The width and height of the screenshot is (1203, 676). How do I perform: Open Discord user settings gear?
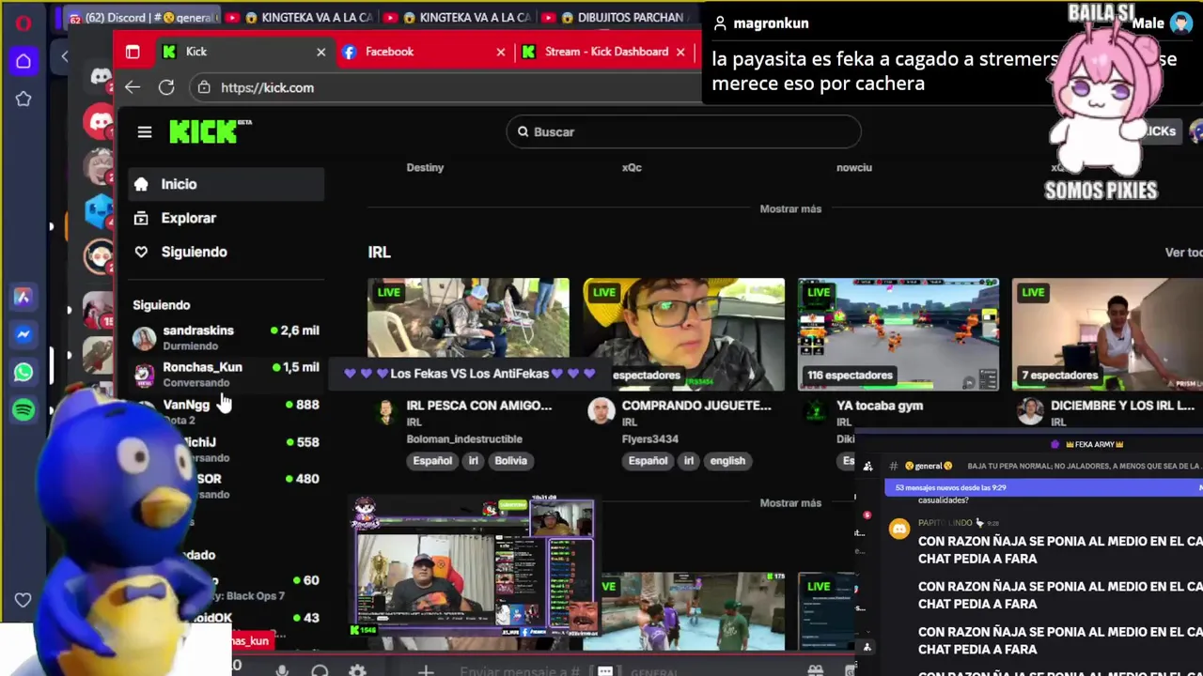(x=357, y=670)
